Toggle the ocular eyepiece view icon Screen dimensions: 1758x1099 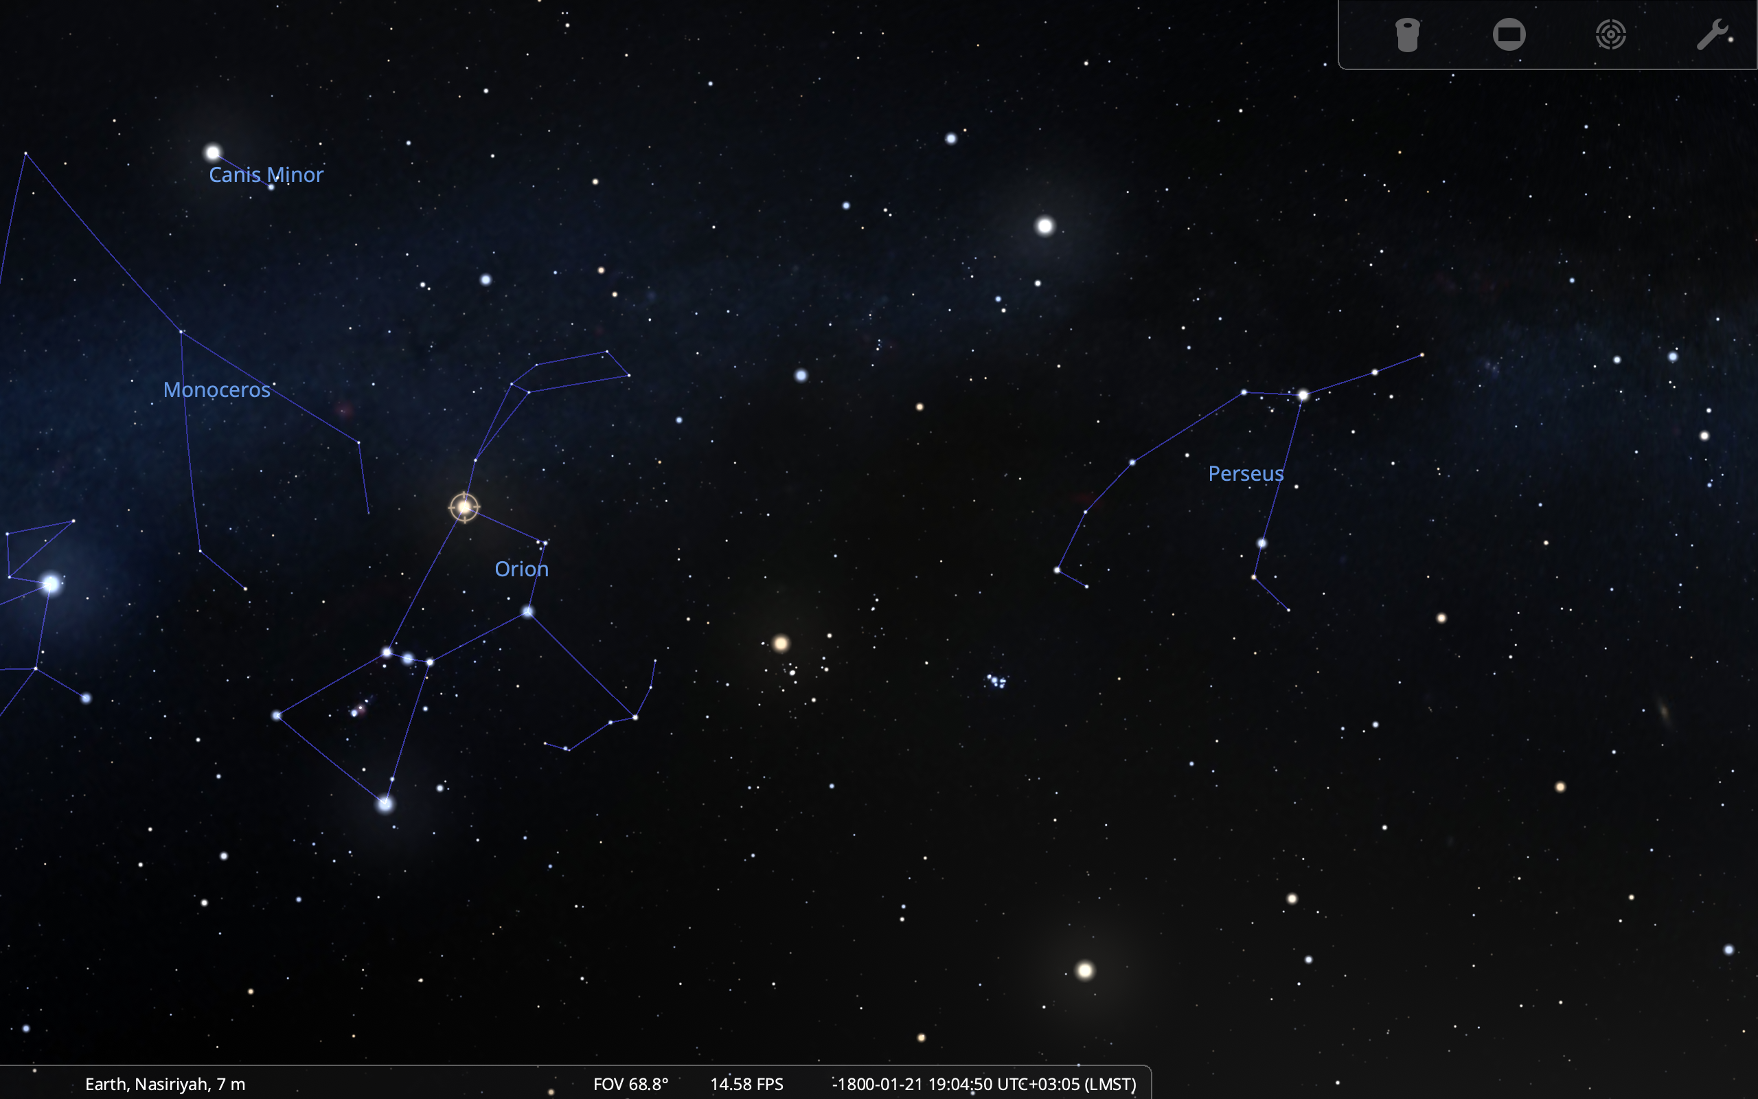point(1407,35)
